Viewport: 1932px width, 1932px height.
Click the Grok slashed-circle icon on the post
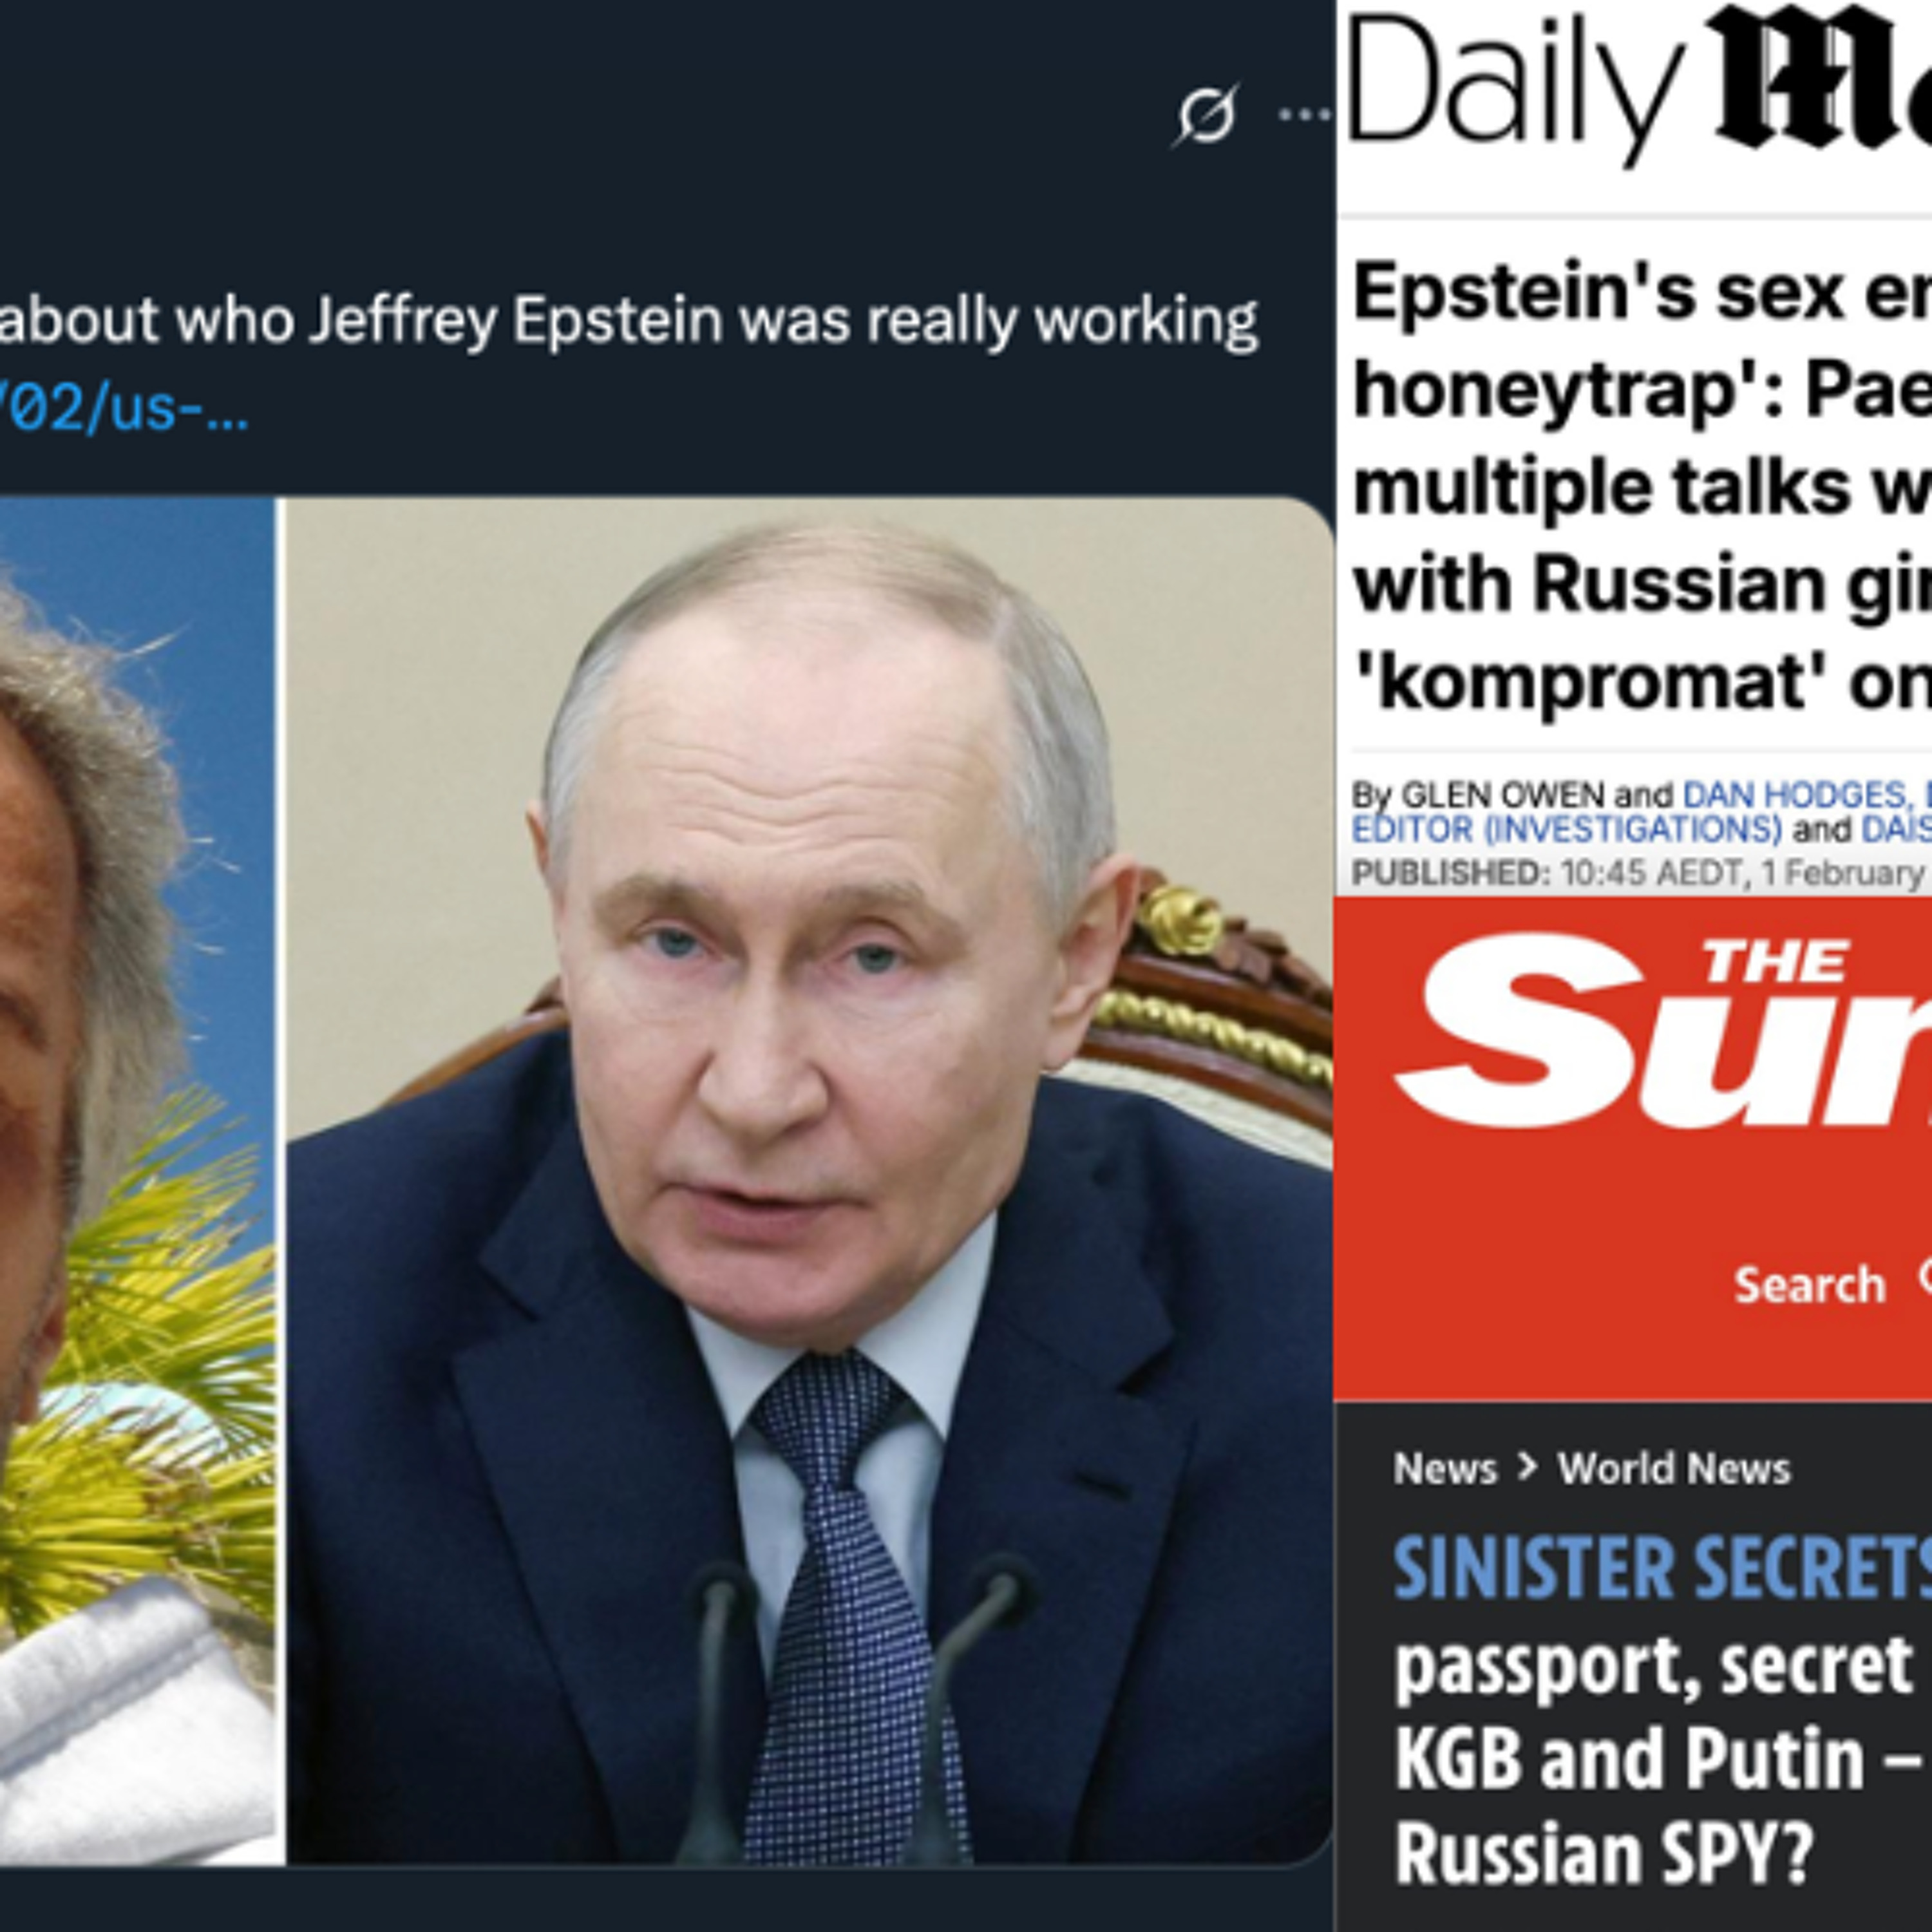point(1206,115)
